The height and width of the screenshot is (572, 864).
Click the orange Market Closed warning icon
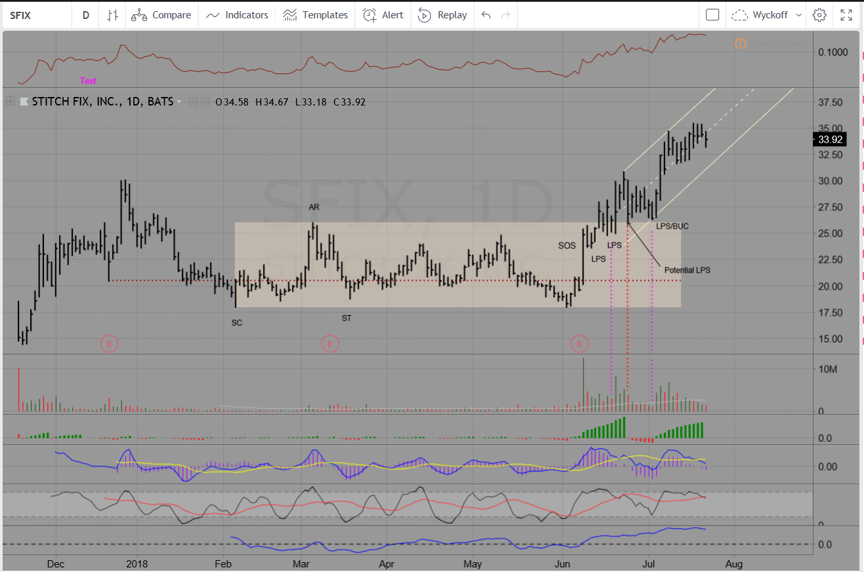(740, 44)
